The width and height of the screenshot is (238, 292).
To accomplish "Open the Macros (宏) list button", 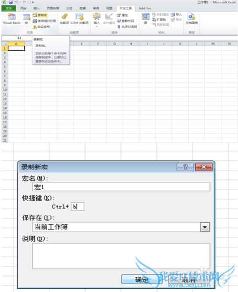I will (26, 19).
